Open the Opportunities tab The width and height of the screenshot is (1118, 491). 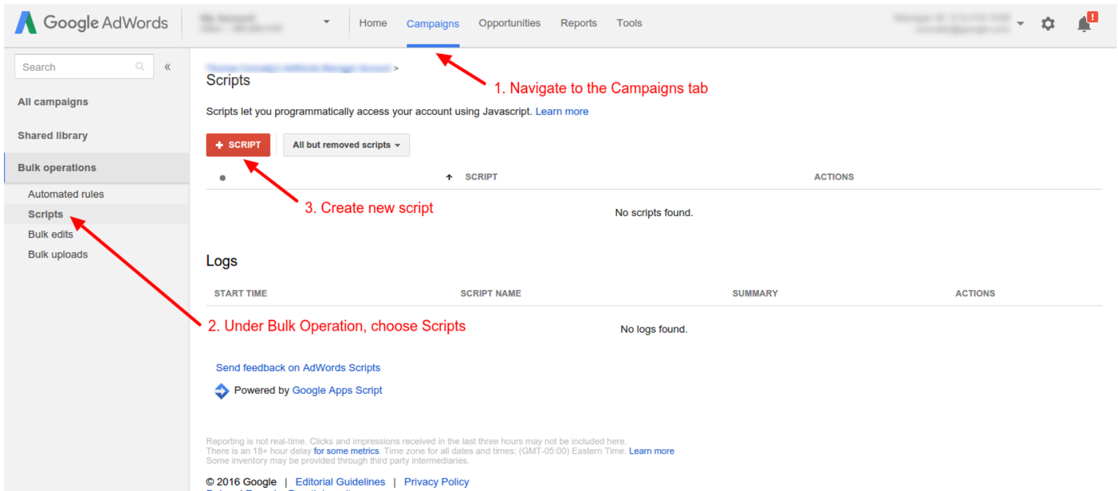click(510, 23)
